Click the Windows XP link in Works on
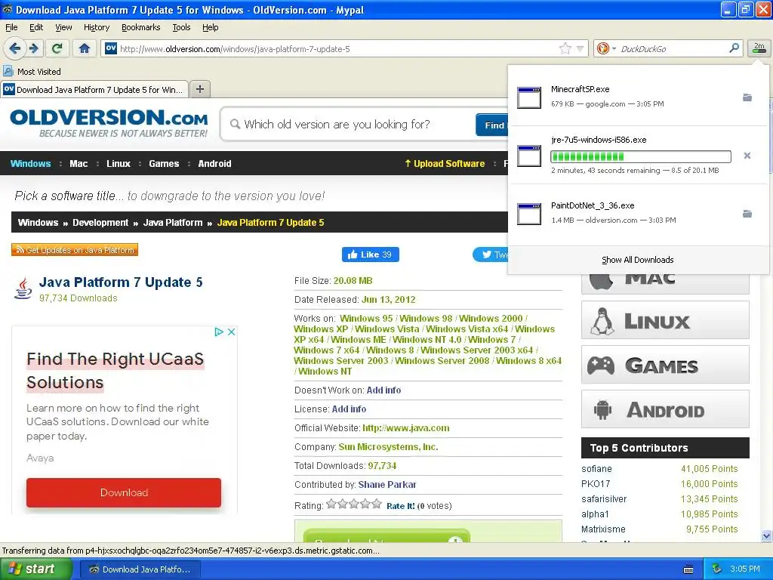The width and height of the screenshot is (773, 580). 321,329
